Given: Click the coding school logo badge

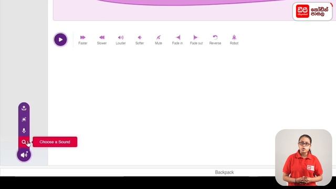Looking at the screenshot, I should (312, 12).
